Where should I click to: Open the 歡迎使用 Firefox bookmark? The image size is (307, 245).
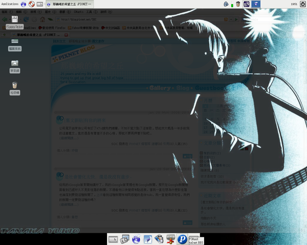52,28
